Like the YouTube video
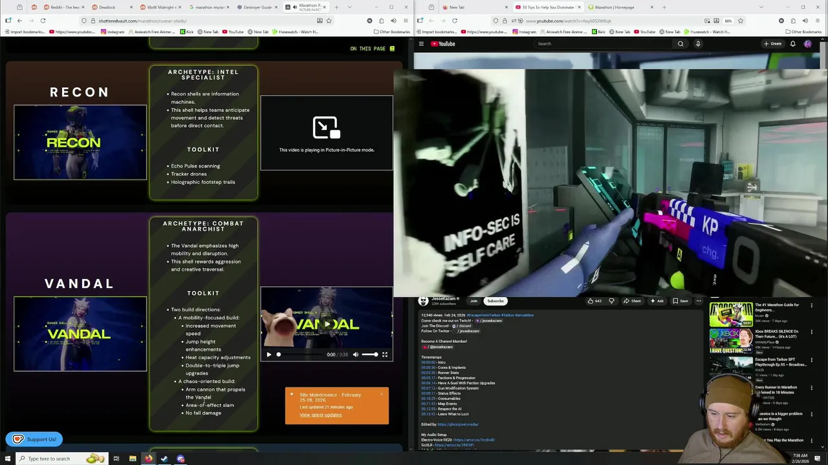The width and height of the screenshot is (828, 465). click(x=594, y=301)
